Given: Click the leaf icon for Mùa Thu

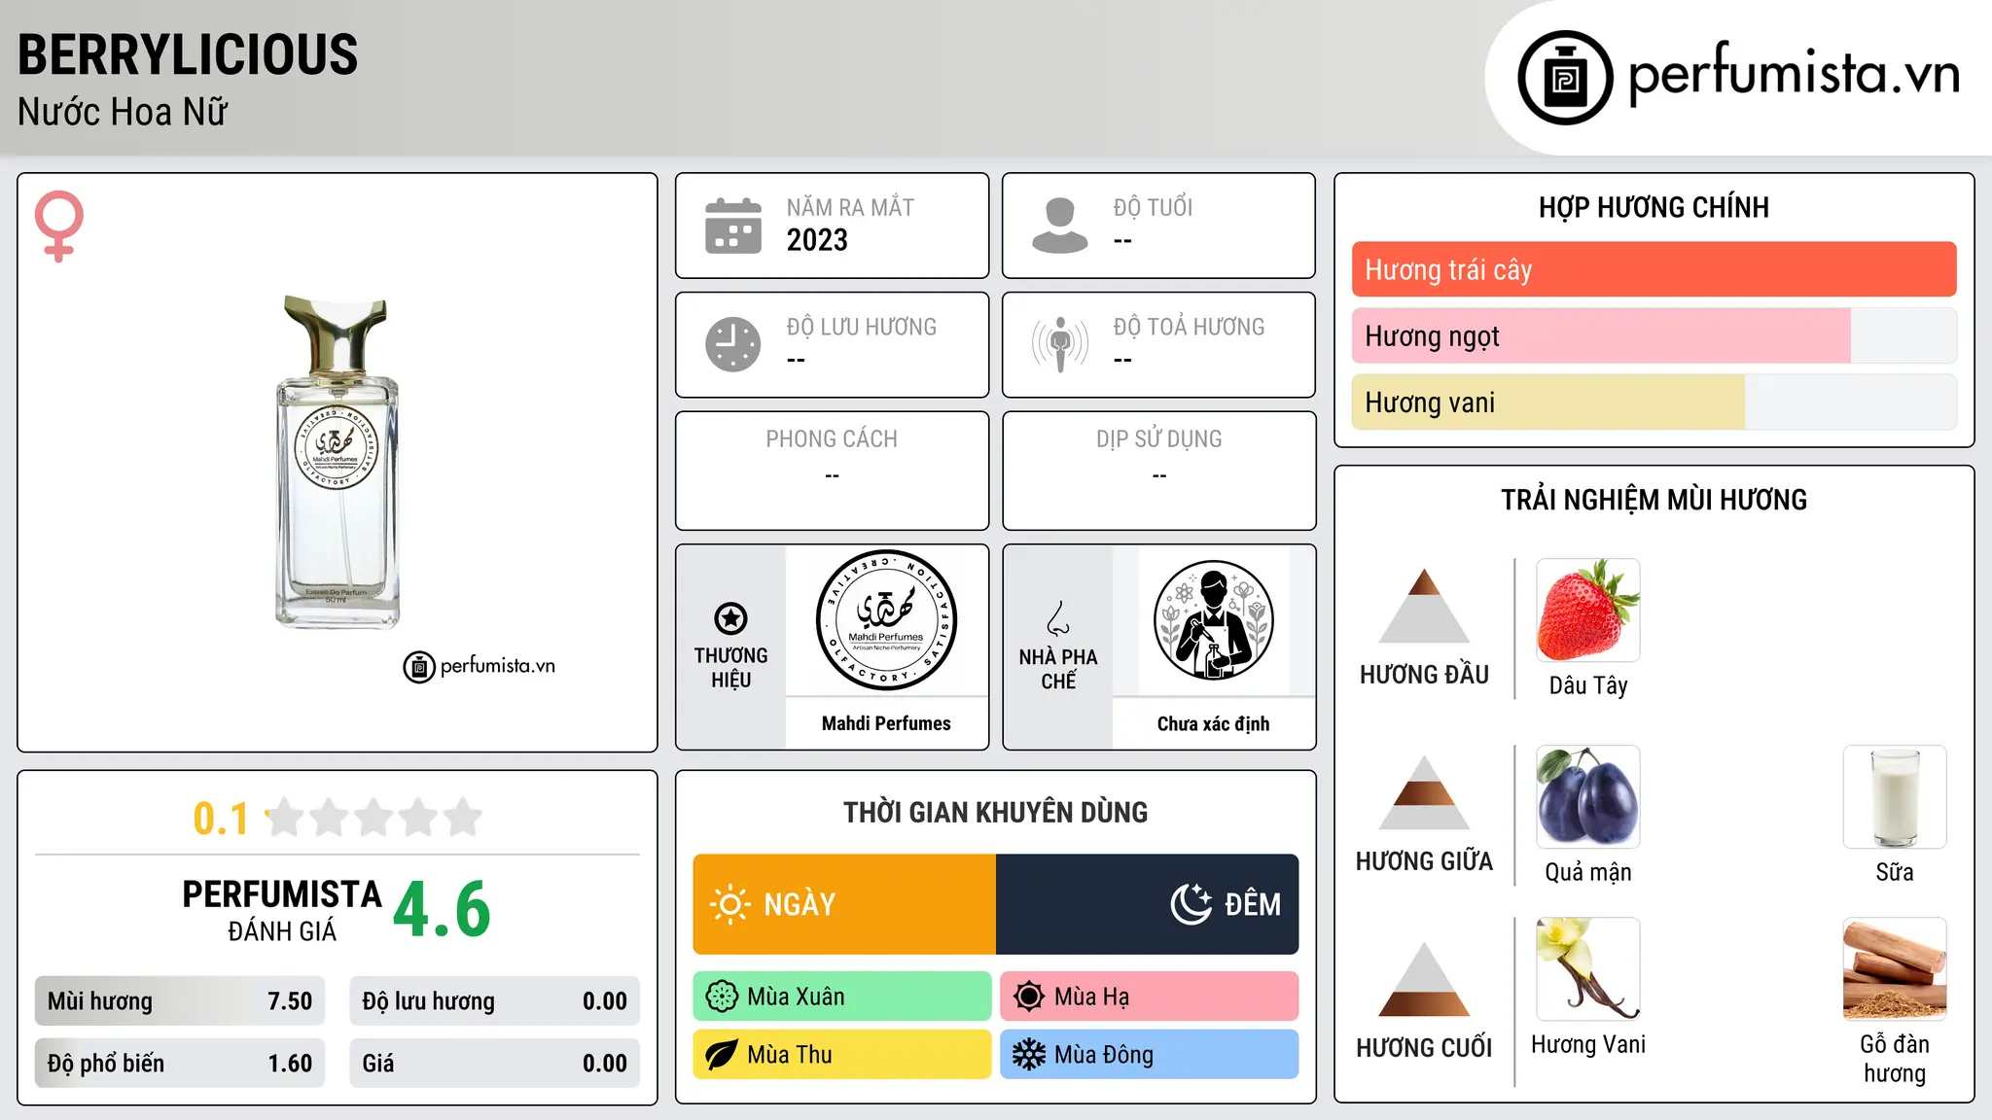Looking at the screenshot, I should point(722,1055).
